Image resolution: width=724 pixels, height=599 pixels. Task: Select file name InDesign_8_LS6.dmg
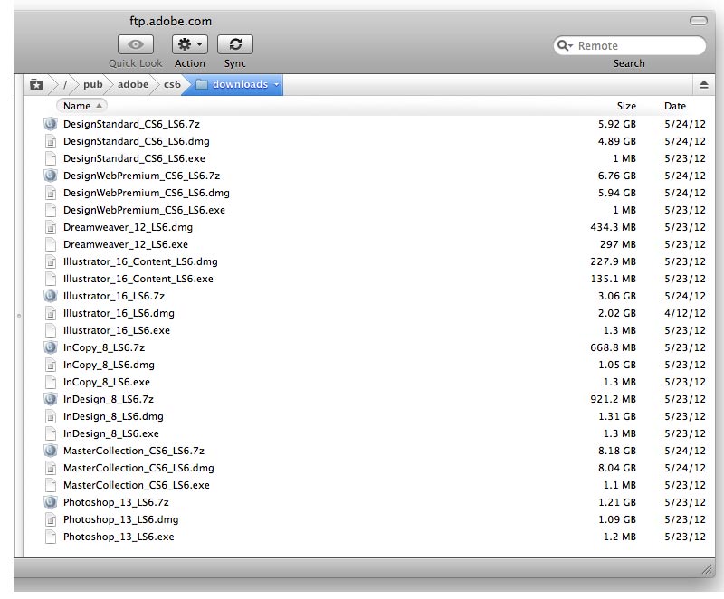pos(113,416)
